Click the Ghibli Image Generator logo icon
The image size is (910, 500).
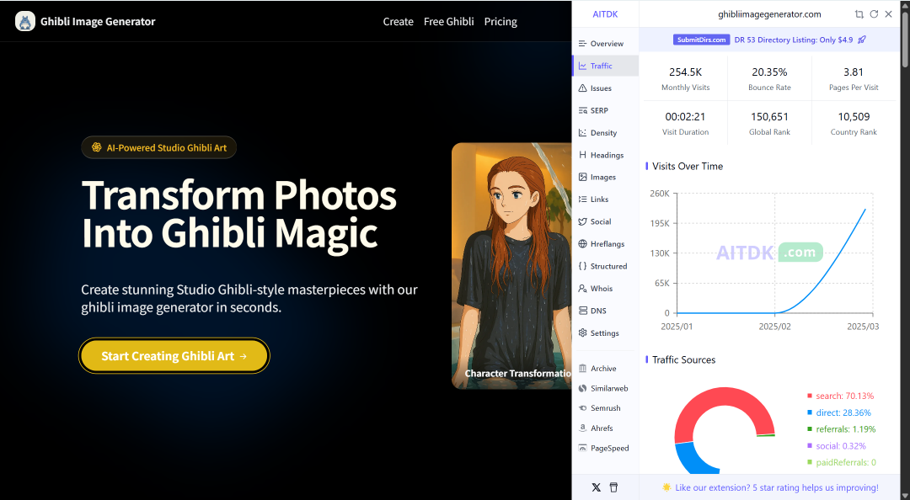tap(25, 21)
